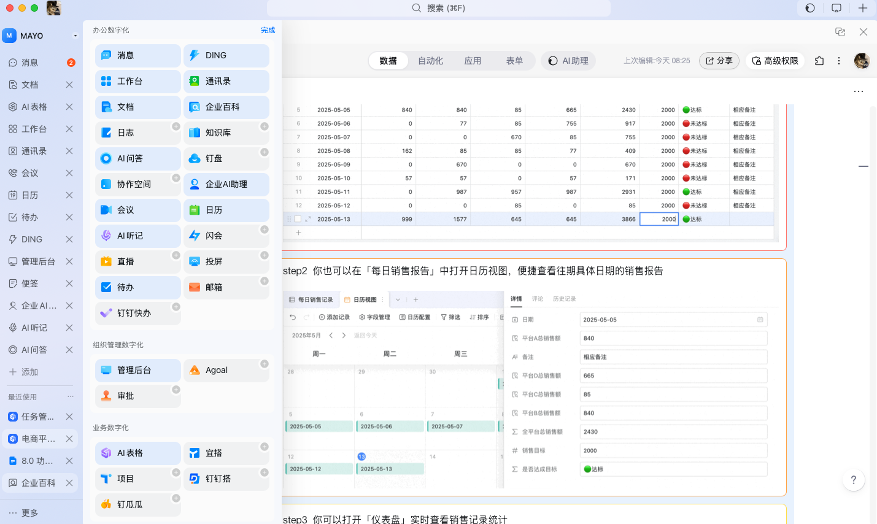This screenshot has width=877, height=524.
Task: Remove 便签 from the left sidebar
Action: click(69, 283)
